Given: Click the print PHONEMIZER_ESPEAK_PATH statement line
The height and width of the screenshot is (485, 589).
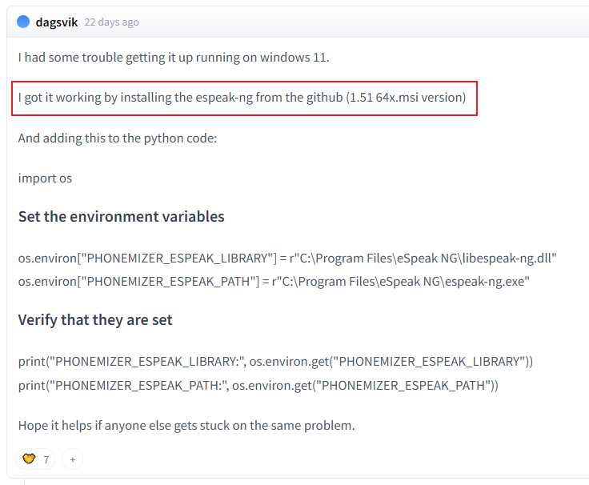Looking at the screenshot, I should pos(258,385).
